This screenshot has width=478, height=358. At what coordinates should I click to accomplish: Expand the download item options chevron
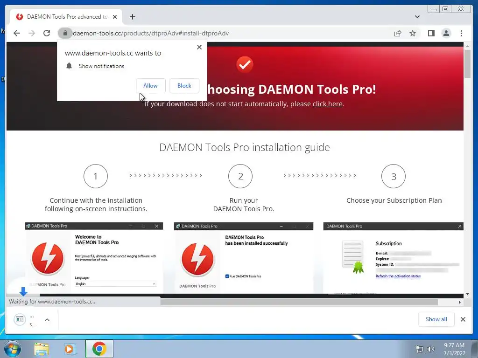[47, 320]
